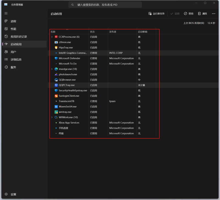Click the Microsoft Defender shield icon

(56, 58)
